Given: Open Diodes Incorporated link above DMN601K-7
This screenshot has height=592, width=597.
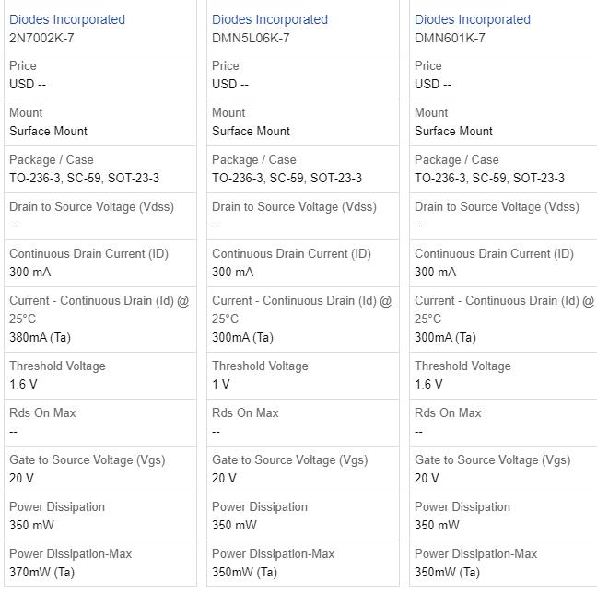Looking at the screenshot, I should (473, 19).
